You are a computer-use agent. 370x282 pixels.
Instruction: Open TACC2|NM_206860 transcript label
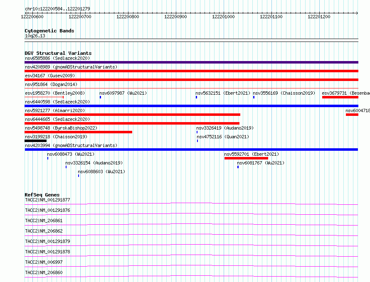point(44,272)
